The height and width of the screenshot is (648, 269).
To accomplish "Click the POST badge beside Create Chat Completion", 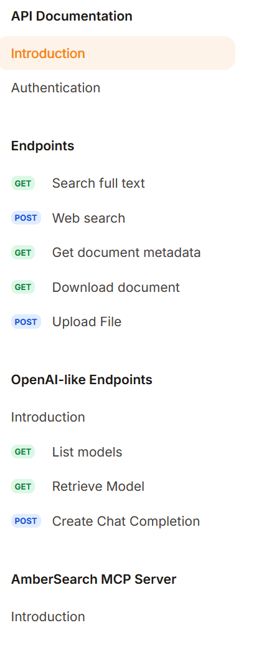I will 26,521.
